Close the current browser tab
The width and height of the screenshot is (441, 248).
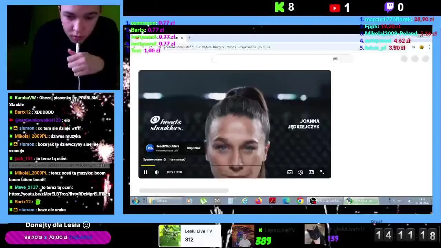pyautogui.click(x=182, y=38)
